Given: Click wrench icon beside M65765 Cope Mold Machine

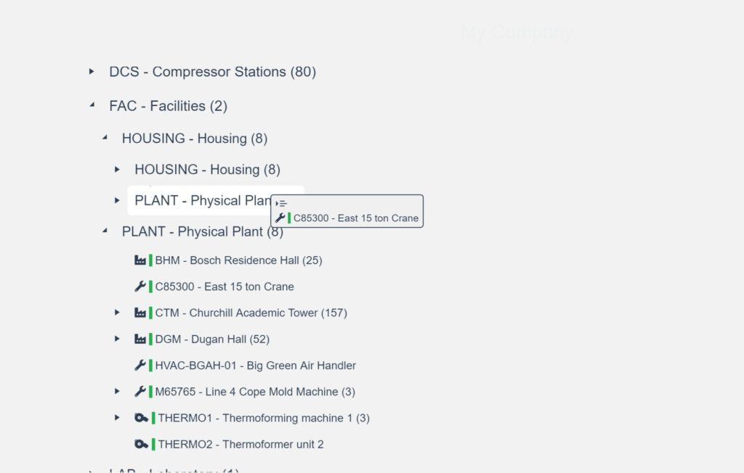Looking at the screenshot, I should click(x=140, y=392).
